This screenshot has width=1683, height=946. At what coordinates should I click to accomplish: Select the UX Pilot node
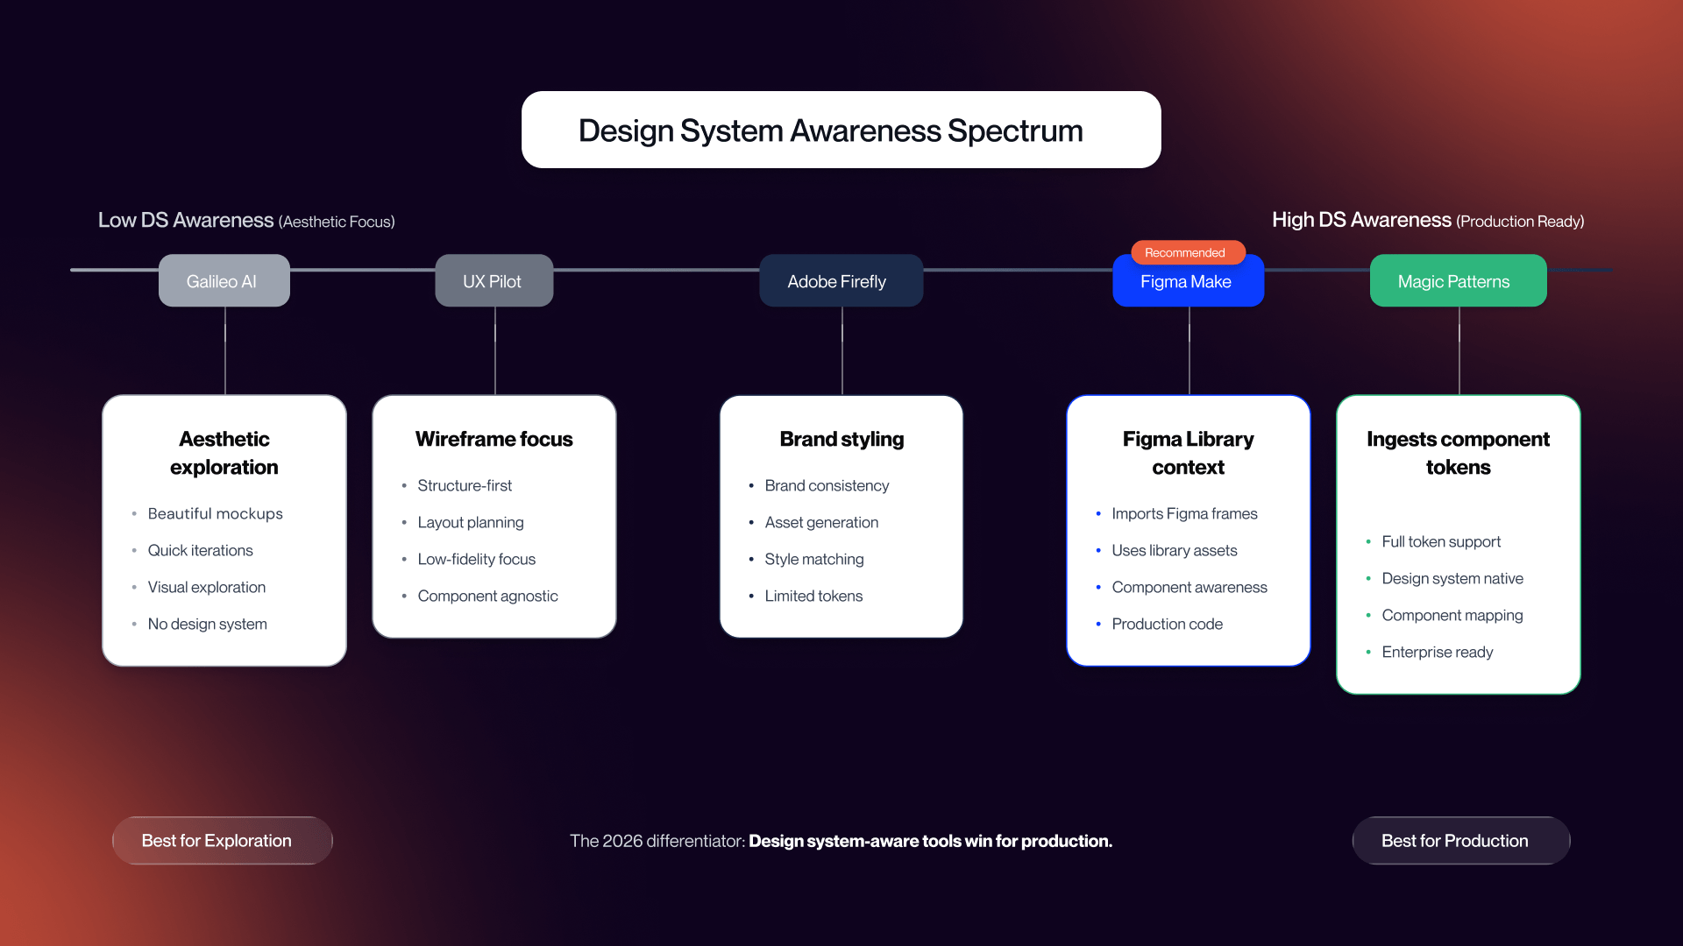tap(494, 280)
